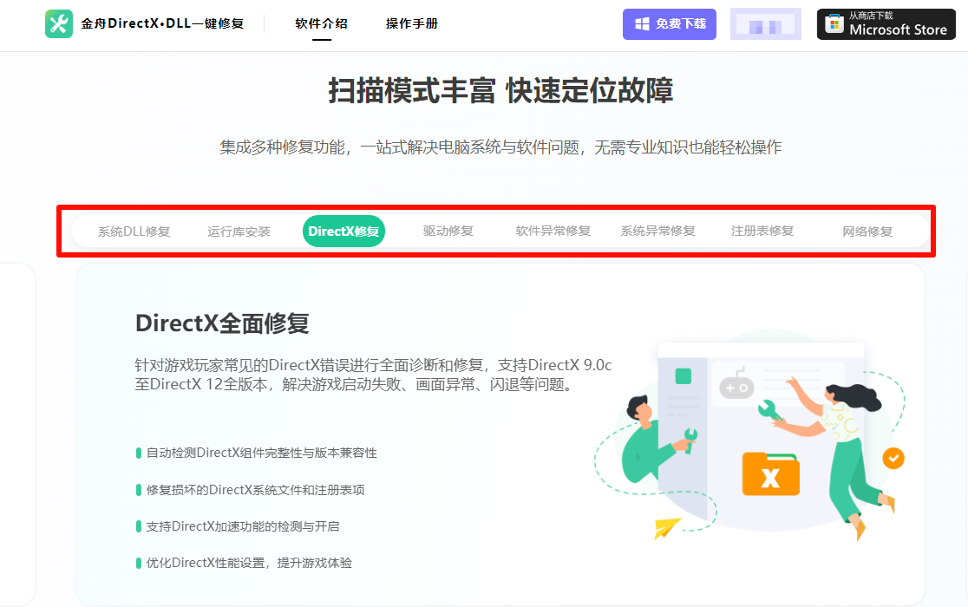Screen dimensions: 968x607
Task: Click the blurred purple button beside 免费下载
Action: pyautogui.click(x=766, y=24)
